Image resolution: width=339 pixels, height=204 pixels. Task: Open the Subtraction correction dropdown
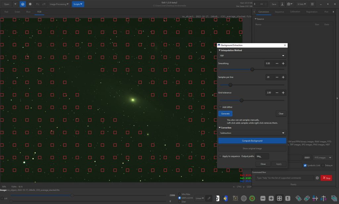click(252, 133)
